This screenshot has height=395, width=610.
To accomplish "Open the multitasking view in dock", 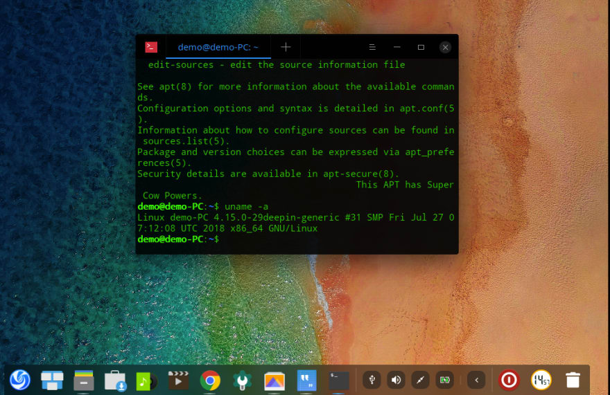I will 52,380.
